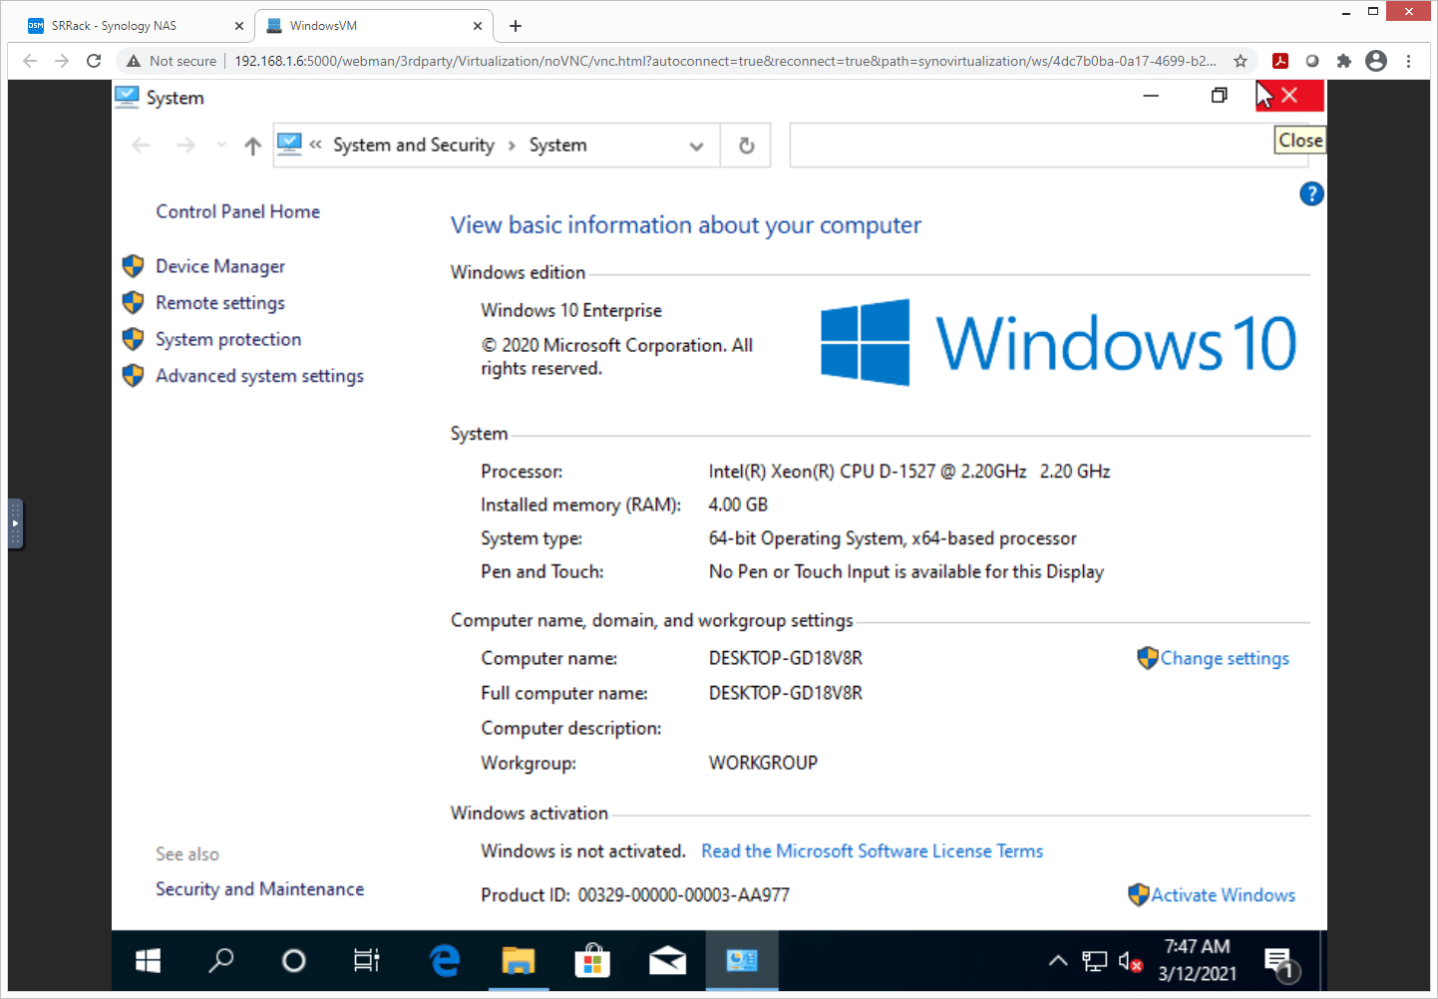Image resolution: width=1438 pixels, height=999 pixels.
Task: Click the breadcrumb double chevron expander
Action: [x=315, y=146]
